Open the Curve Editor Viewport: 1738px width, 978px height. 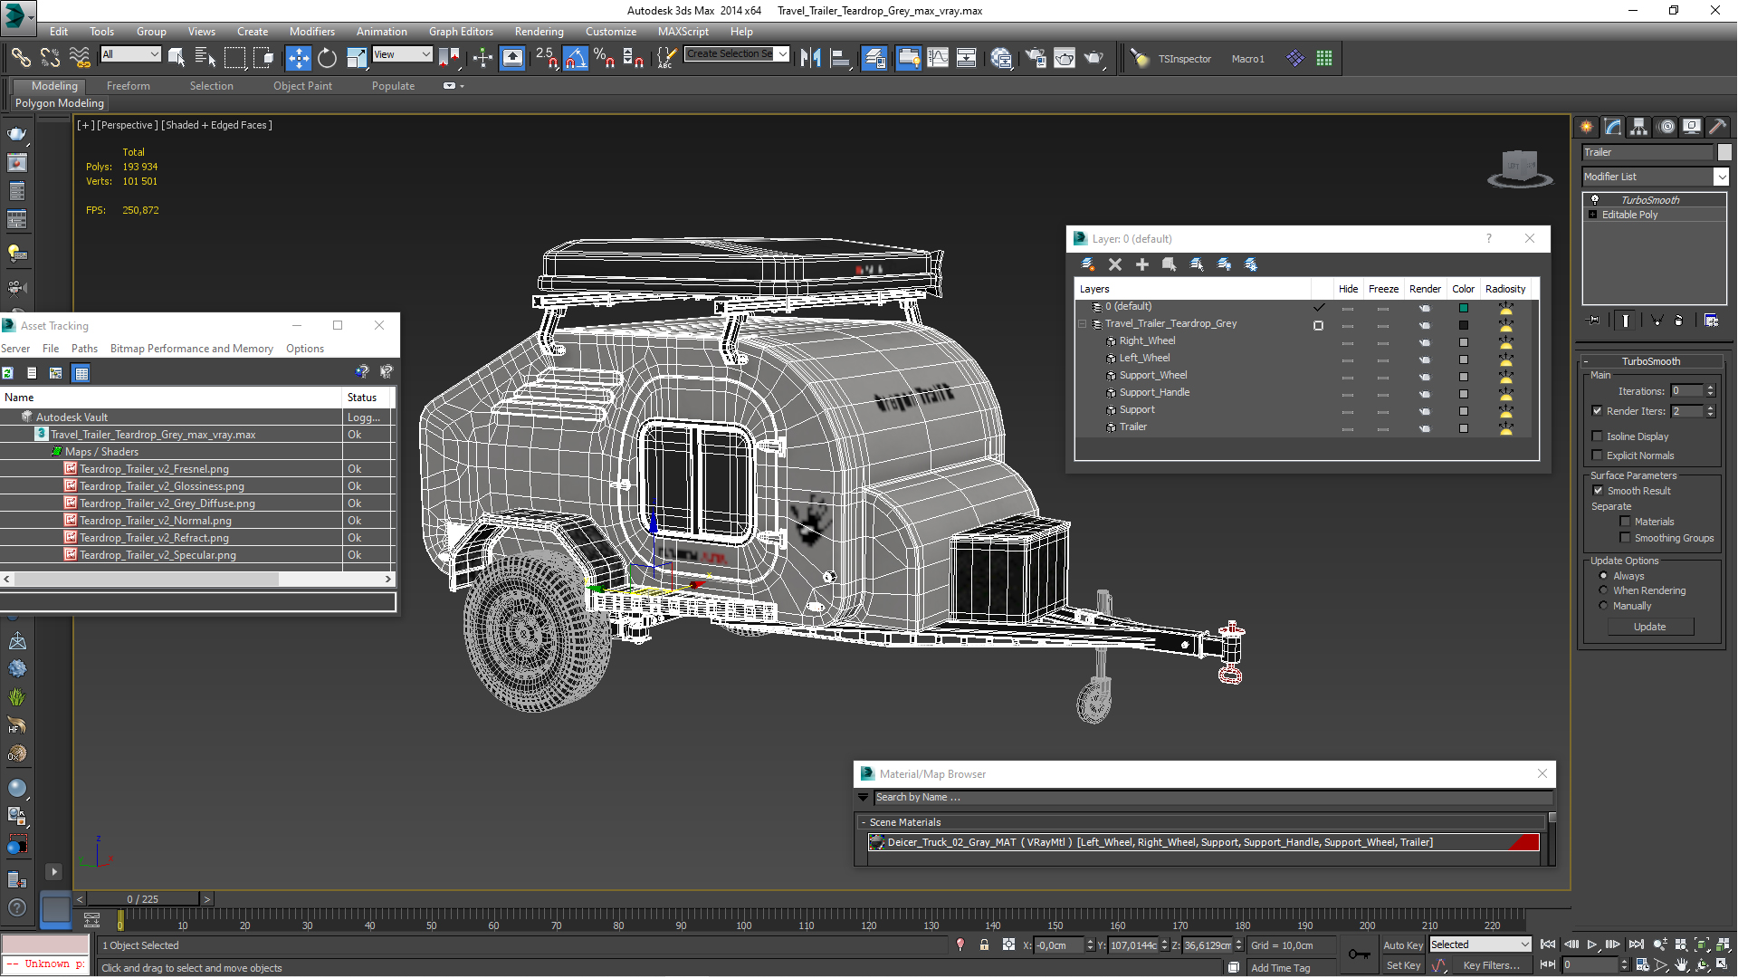[938, 58]
